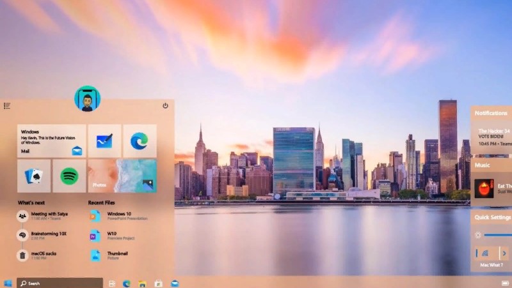The image size is (512, 288).
Task: Open File Explorer from the taskbar
Action: pyautogui.click(x=143, y=283)
